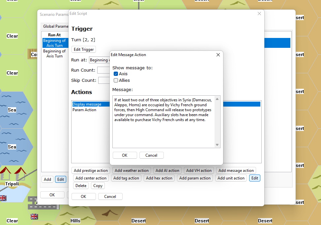Select the Display message action
321x225 pixels.
pos(87,104)
